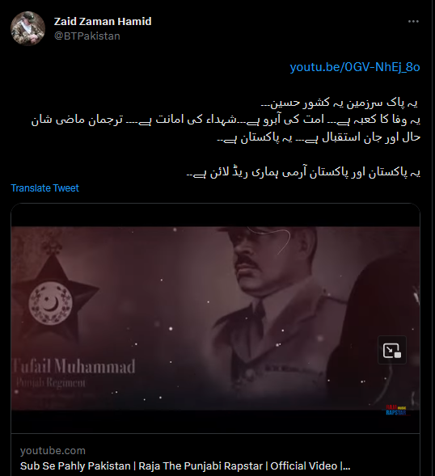Viewport: 435px width, 476px height.
Task: Open the Sub Se Pahly Pakistan card title
Action: 185,465
